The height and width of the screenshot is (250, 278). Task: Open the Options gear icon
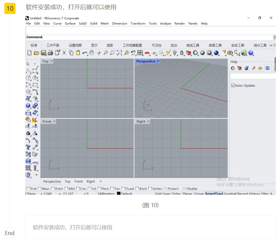[230, 53]
